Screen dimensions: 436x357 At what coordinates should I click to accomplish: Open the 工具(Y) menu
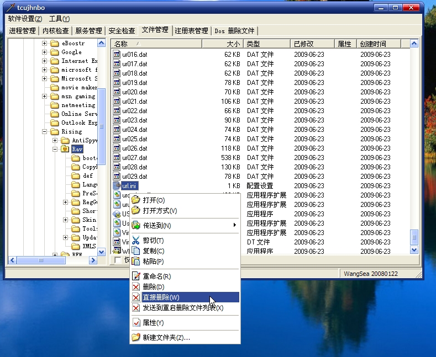pyautogui.click(x=59, y=19)
